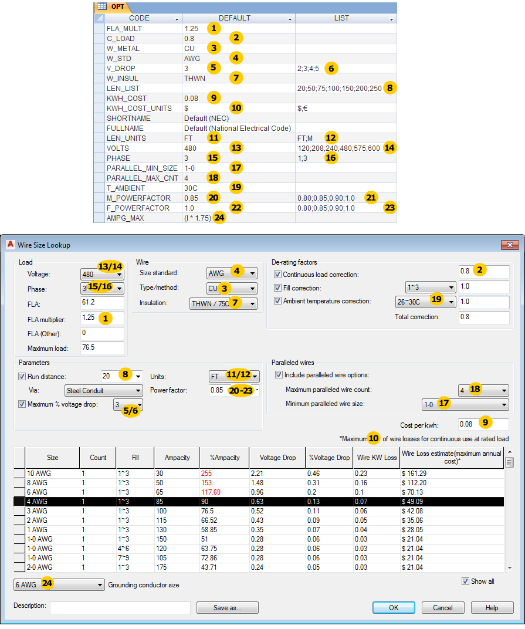Viewport: 525px width, 629px height.
Task: Click the OPT table datasheet icon
Action: (x=102, y=6)
